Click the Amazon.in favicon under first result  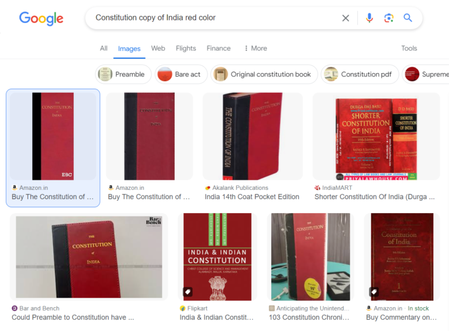pyautogui.click(x=15, y=187)
